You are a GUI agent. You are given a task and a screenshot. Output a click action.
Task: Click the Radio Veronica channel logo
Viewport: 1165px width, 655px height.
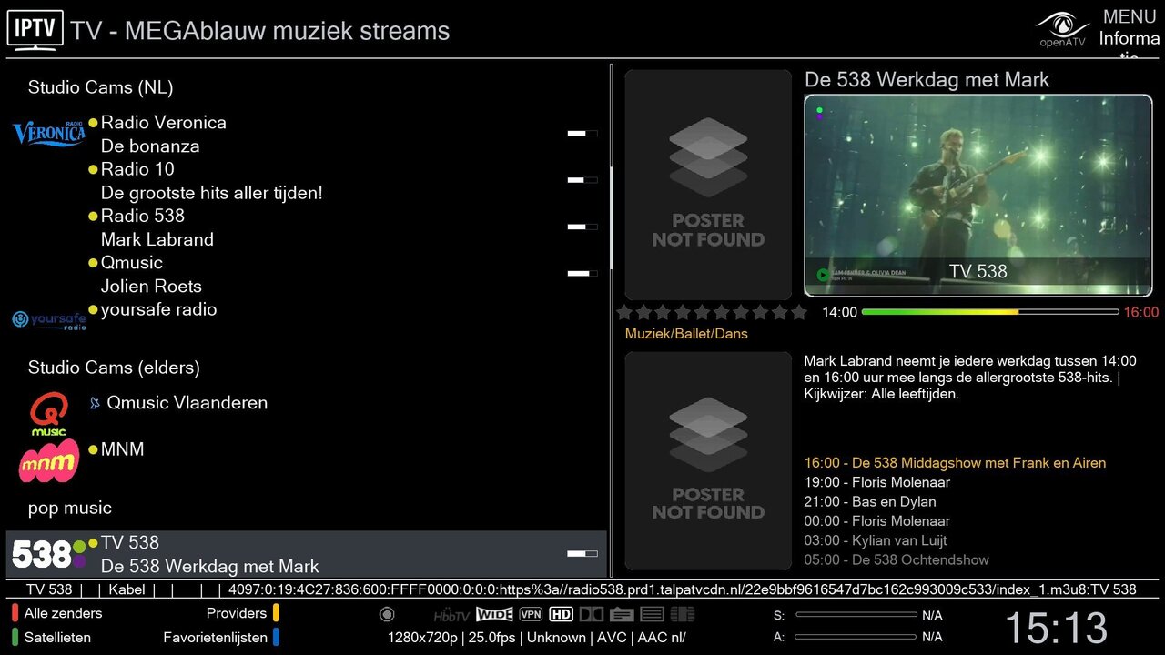pyautogui.click(x=49, y=134)
